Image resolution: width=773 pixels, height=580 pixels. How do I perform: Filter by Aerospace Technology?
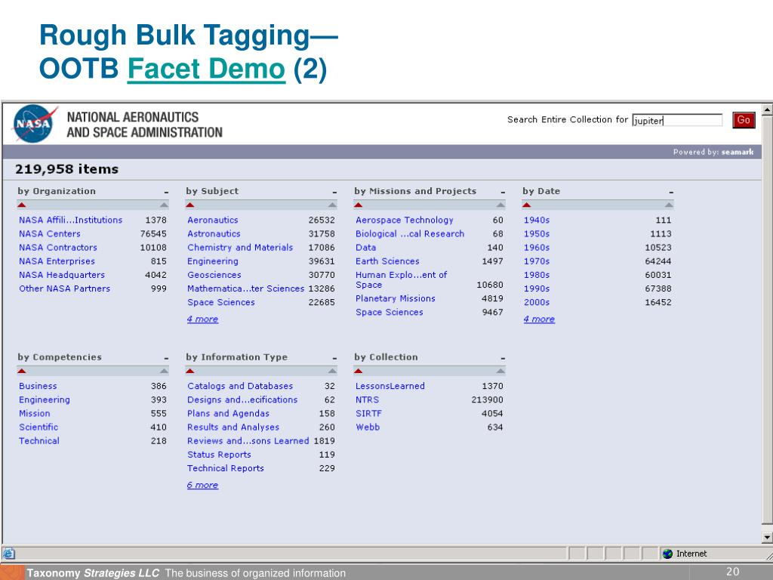[x=405, y=220]
